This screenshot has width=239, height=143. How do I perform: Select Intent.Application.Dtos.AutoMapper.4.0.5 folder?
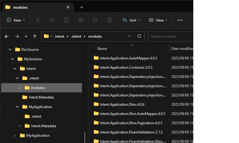(132, 114)
